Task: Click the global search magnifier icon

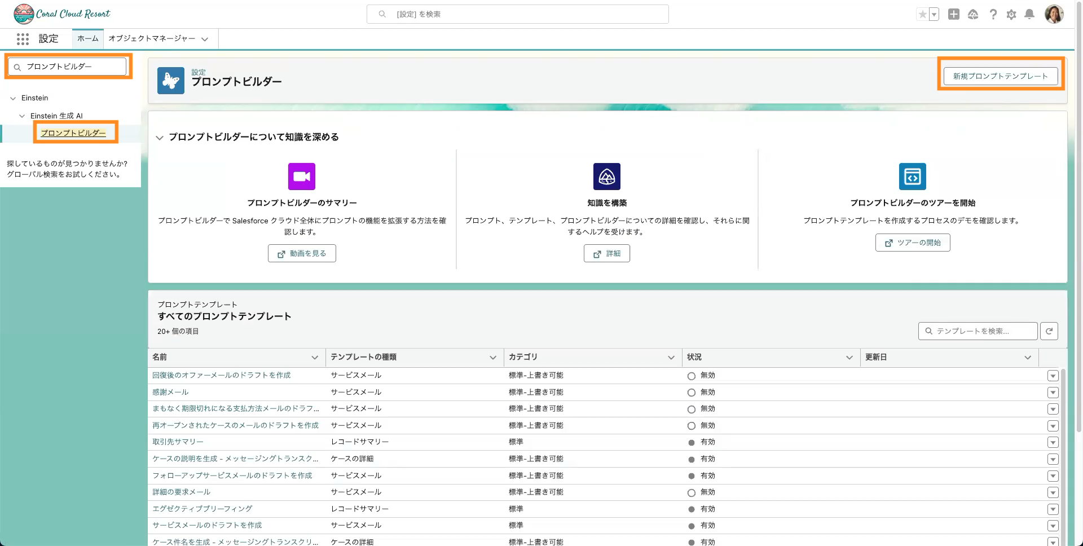Action: (382, 14)
